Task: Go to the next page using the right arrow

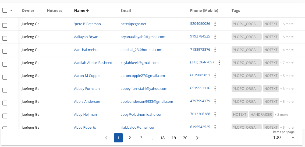Action: coord(197,138)
